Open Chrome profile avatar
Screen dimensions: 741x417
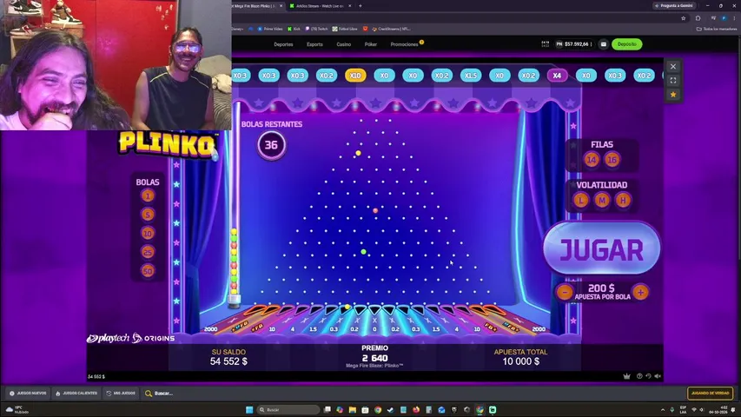tap(724, 18)
